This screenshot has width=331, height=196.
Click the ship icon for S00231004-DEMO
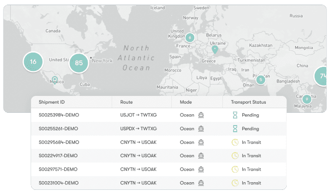tap(201, 183)
